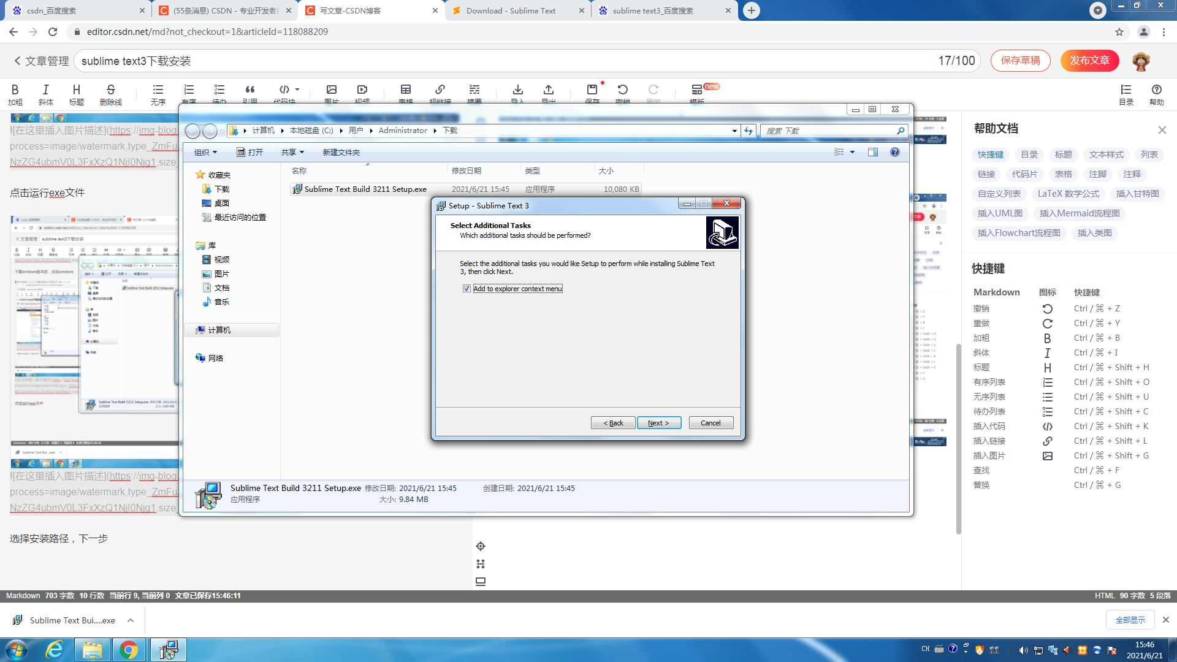Screen dimensions: 1177x662
Task: Click the strikethrough icon in editor toolbar
Action: (110, 91)
